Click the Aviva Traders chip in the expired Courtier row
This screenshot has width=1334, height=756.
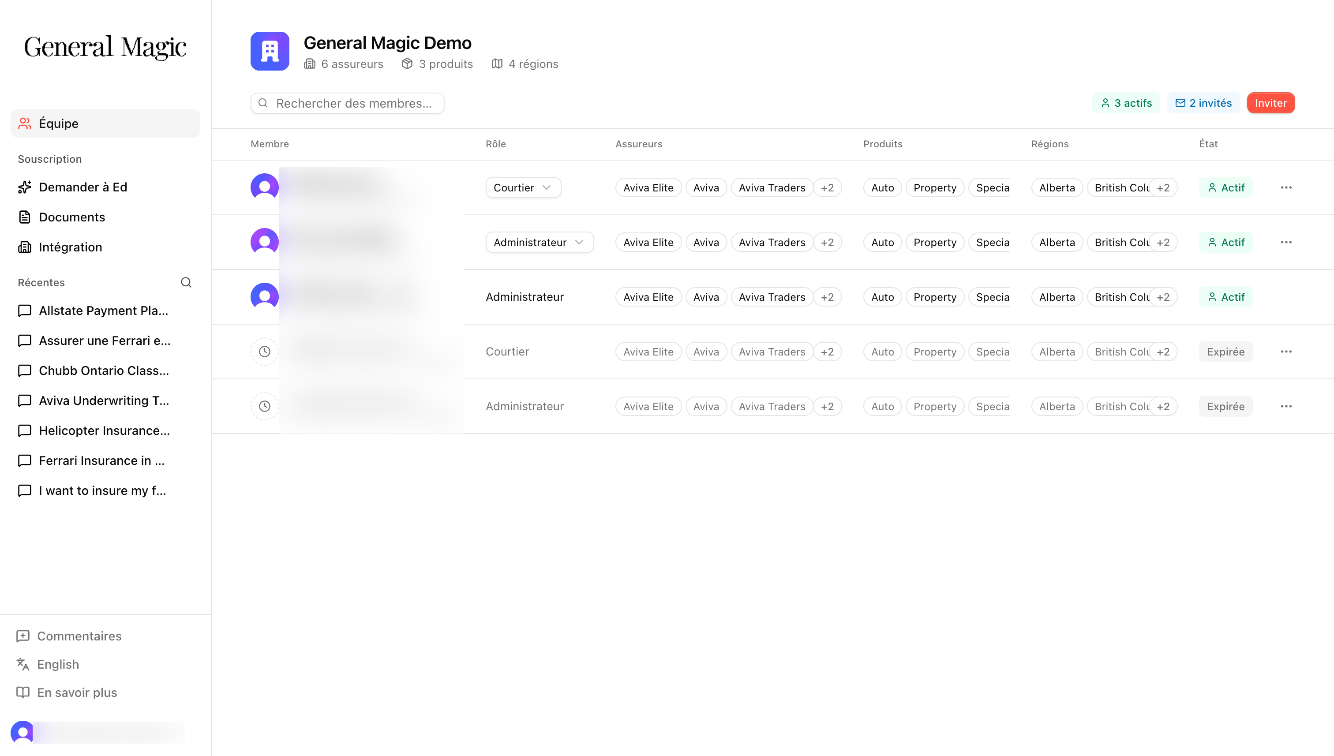[x=772, y=352]
